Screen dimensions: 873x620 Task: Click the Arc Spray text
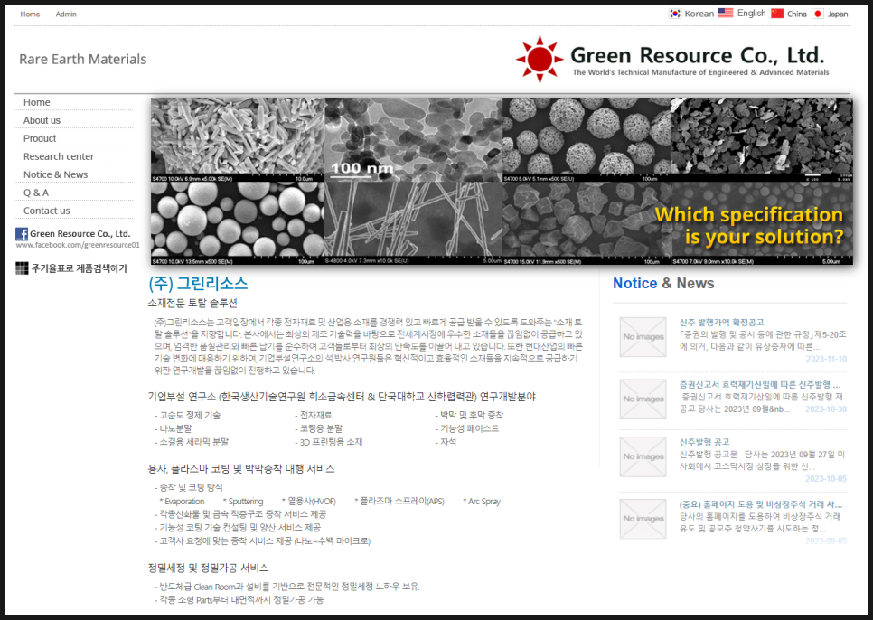484,502
